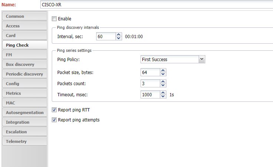Select the MAC tab

tap(24, 103)
